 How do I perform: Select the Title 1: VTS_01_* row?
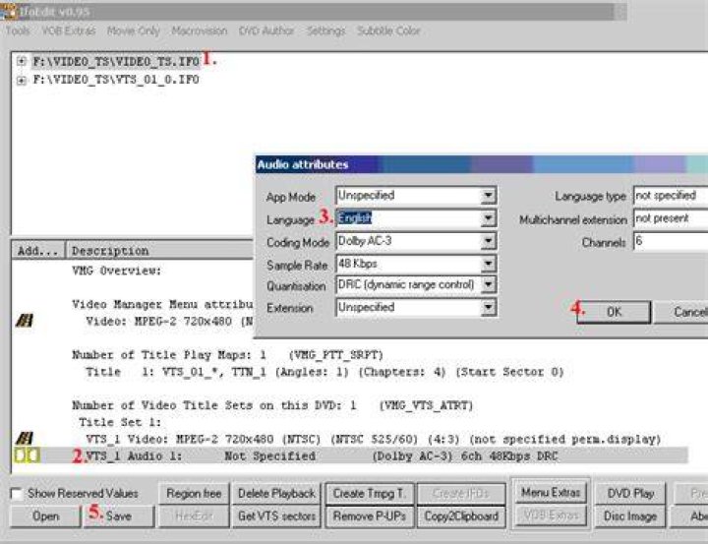point(324,372)
